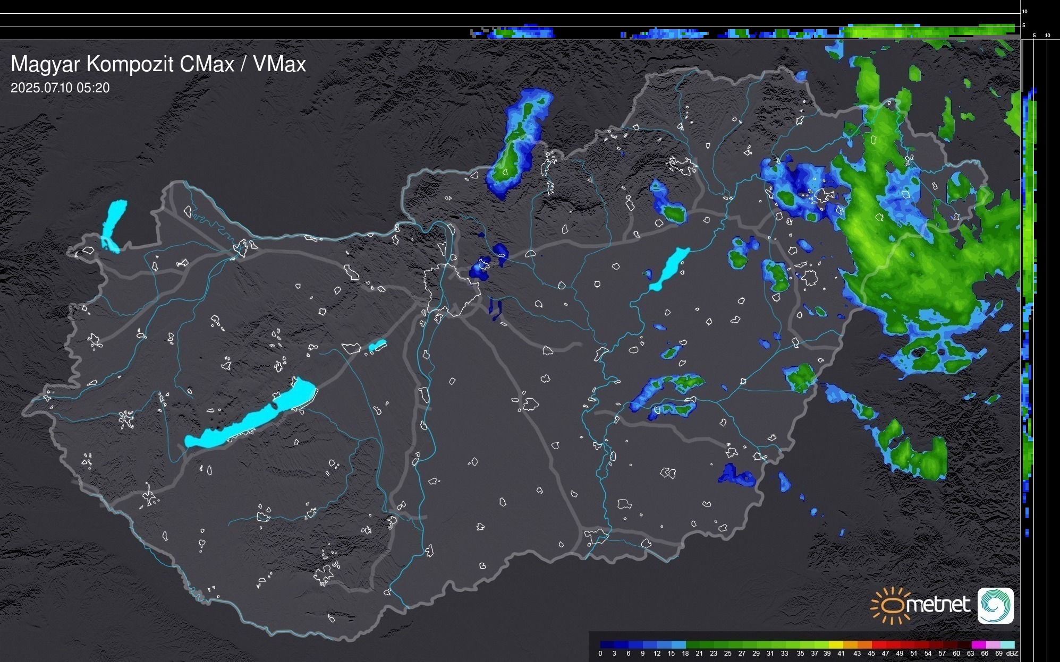This screenshot has height=662, width=1060.
Task: Click the orange 43 dBZ legend swatch
Action: click(x=864, y=644)
